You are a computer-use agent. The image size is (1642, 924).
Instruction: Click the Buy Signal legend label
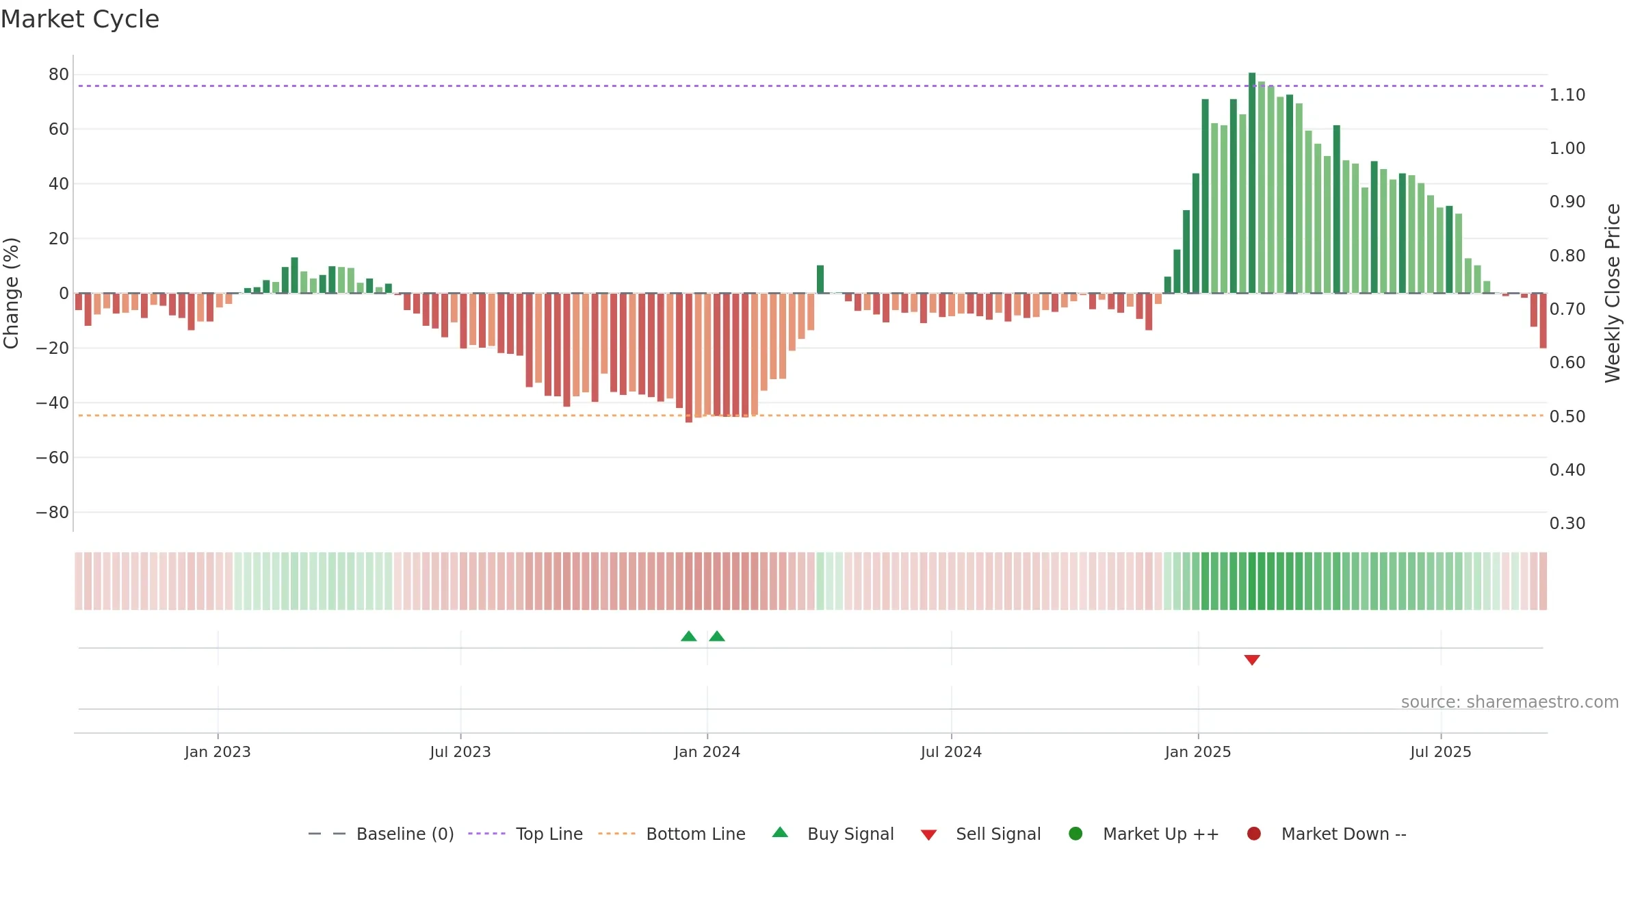(x=850, y=834)
